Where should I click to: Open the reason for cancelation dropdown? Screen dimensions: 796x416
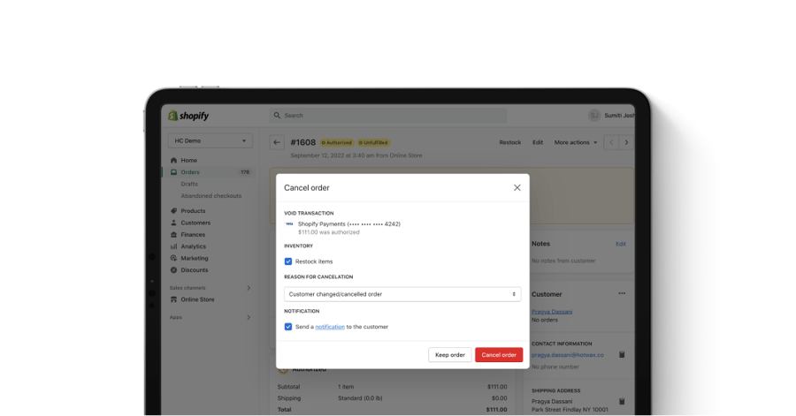[402, 294]
